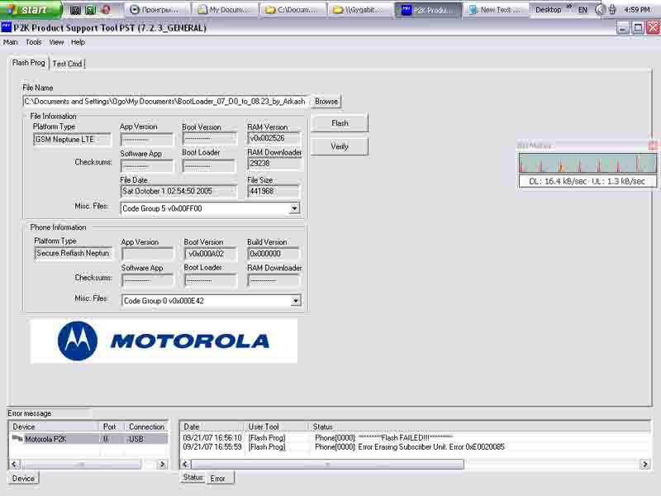
Task: Launch the first dark monitor quick-launch icon
Action: tap(75, 10)
